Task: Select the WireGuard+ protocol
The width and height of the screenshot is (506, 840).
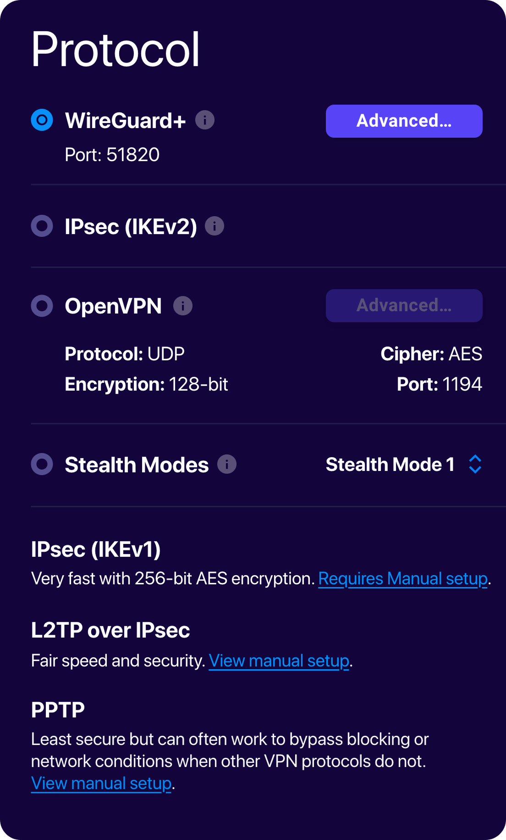Action: 42,120
